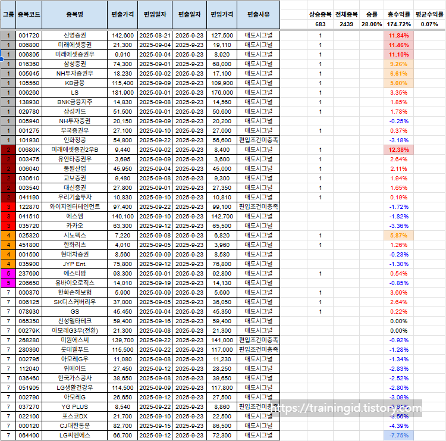Viewport: 446px width, 441px height.
Task: Click 미래에셋증권2우B name cell
Action: [74, 150]
